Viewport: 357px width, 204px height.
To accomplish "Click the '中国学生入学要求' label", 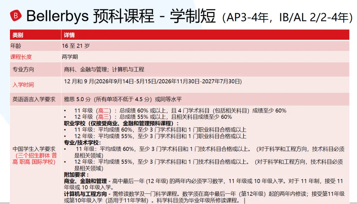I will click(x=34, y=149).
